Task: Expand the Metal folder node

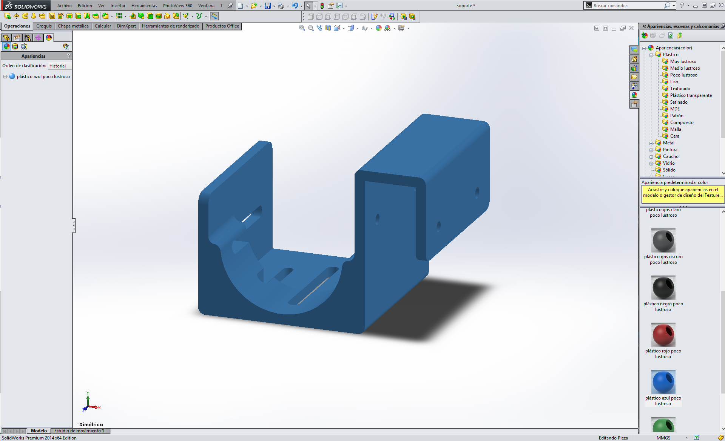Action: (x=651, y=143)
